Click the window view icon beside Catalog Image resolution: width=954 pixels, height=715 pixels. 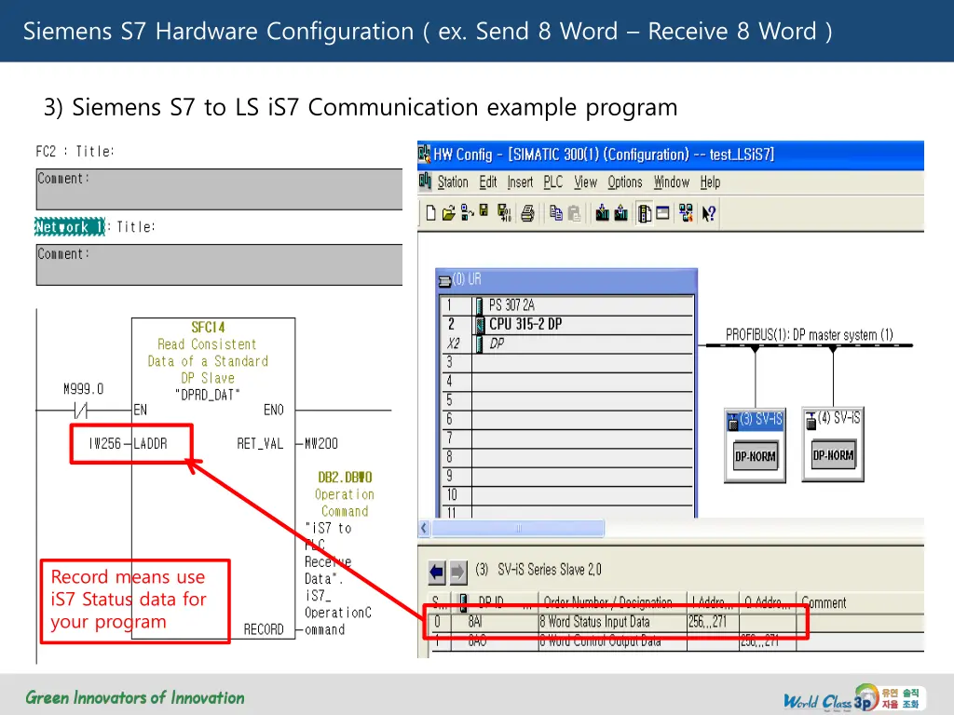pos(662,212)
